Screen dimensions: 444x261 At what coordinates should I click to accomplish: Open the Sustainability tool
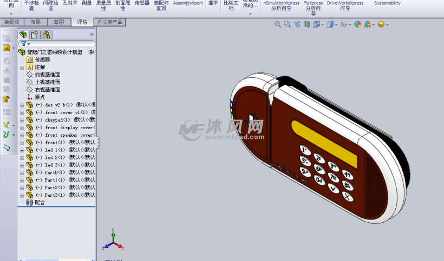click(x=387, y=3)
